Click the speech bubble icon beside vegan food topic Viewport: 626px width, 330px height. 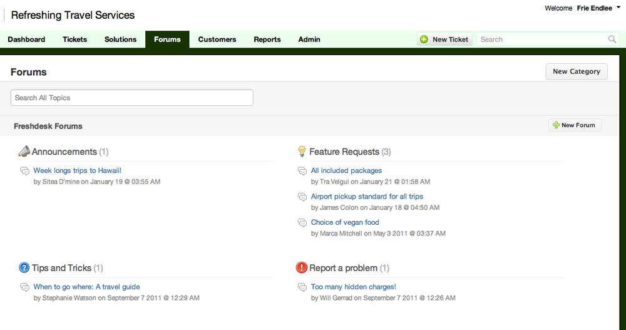tap(302, 223)
